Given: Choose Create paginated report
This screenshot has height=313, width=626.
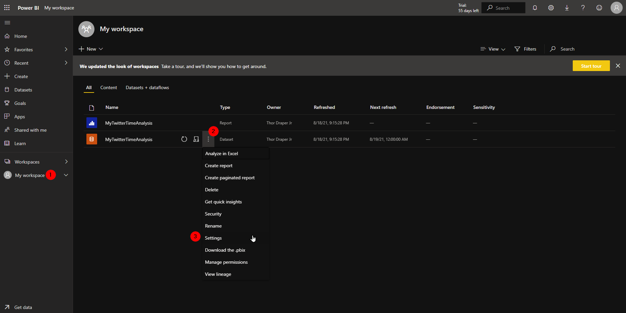Looking at the screenshot, I should (x=236, y=178).
